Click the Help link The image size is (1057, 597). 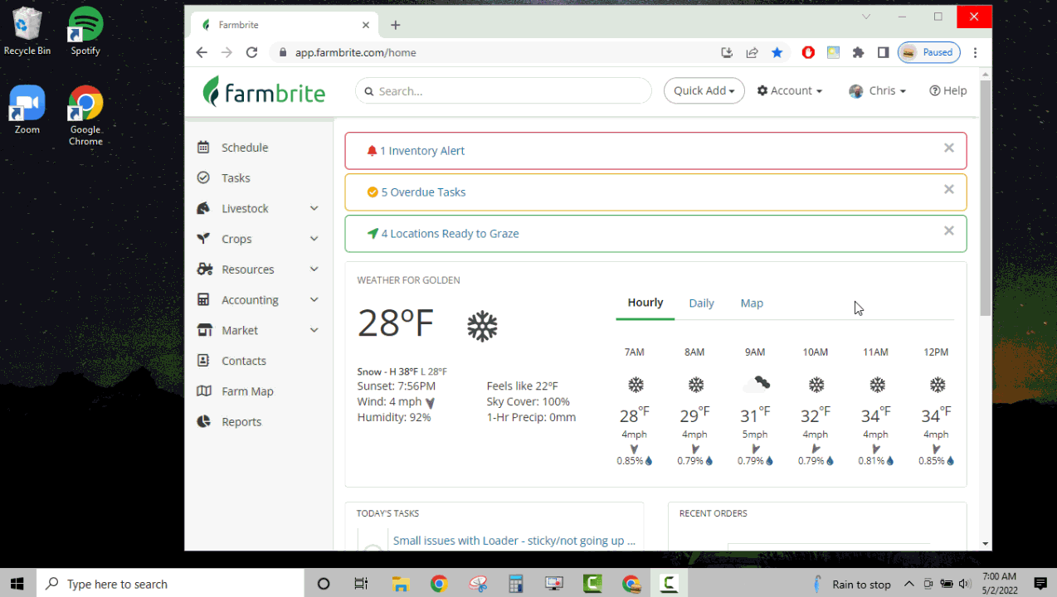[x=948, y=91]
